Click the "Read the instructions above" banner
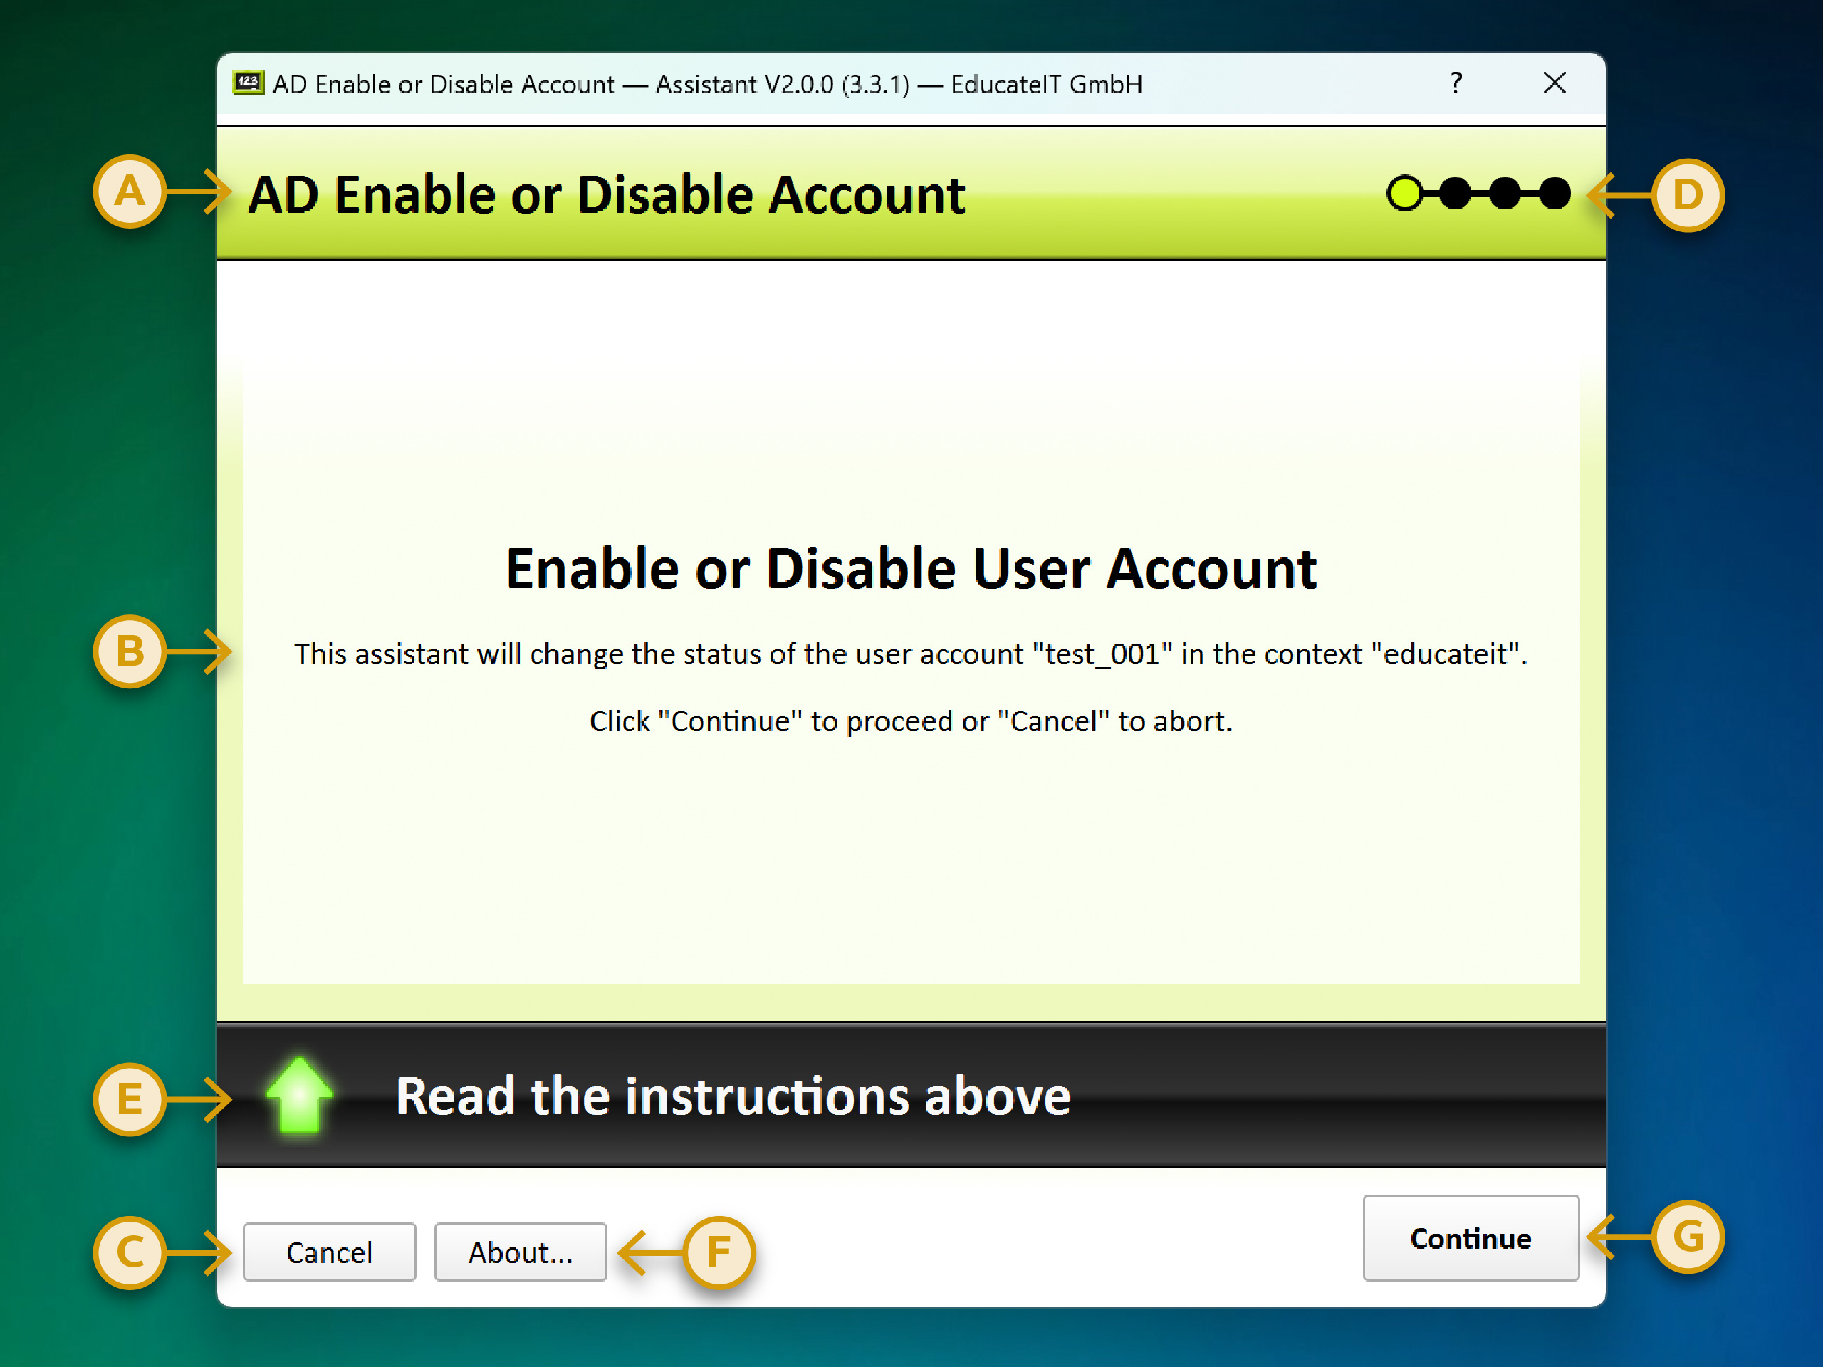This screenshot has width=1823, height=1367. (x=733, y=1096)
